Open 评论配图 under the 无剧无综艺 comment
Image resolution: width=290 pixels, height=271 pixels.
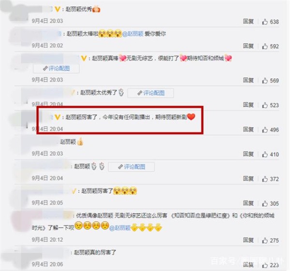56,69
